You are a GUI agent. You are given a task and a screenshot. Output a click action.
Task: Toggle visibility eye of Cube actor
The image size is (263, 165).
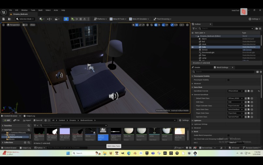tap(193, 47)
